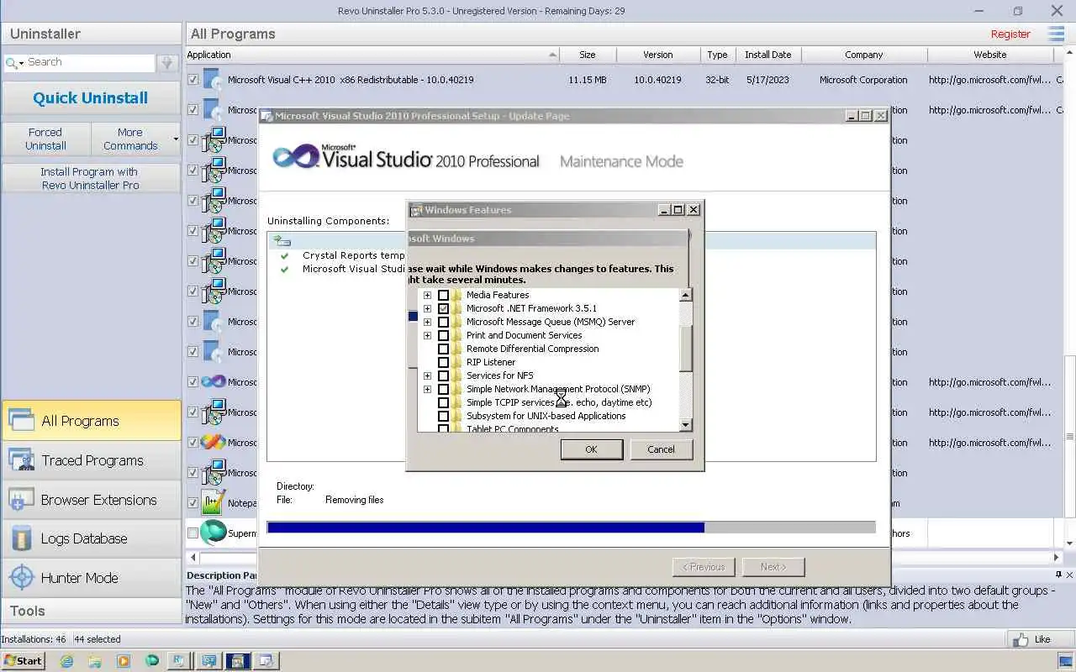Image resolution: width=1076 pixels, height=672 pixels.
Task: Click the Hunter Mode crosshair icon
Action: pos(20,578)
